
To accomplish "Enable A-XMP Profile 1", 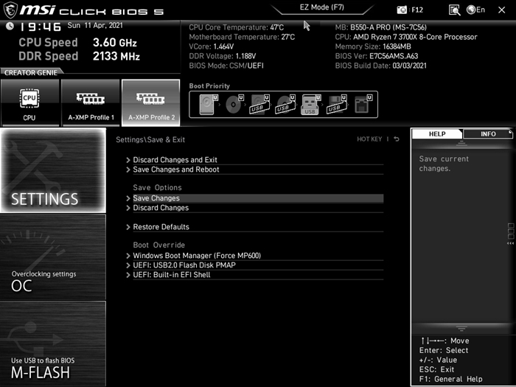I will [91, 102].
